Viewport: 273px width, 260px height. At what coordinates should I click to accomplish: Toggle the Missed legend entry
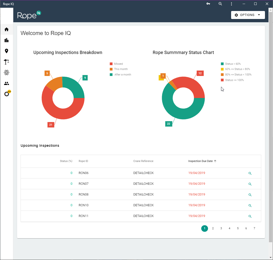tap(116, 64)
